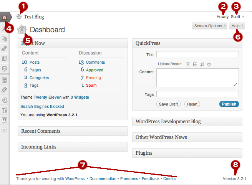Click the Upload/Insert label
This screenshot has height=185, width=252.
coord(170,64)
